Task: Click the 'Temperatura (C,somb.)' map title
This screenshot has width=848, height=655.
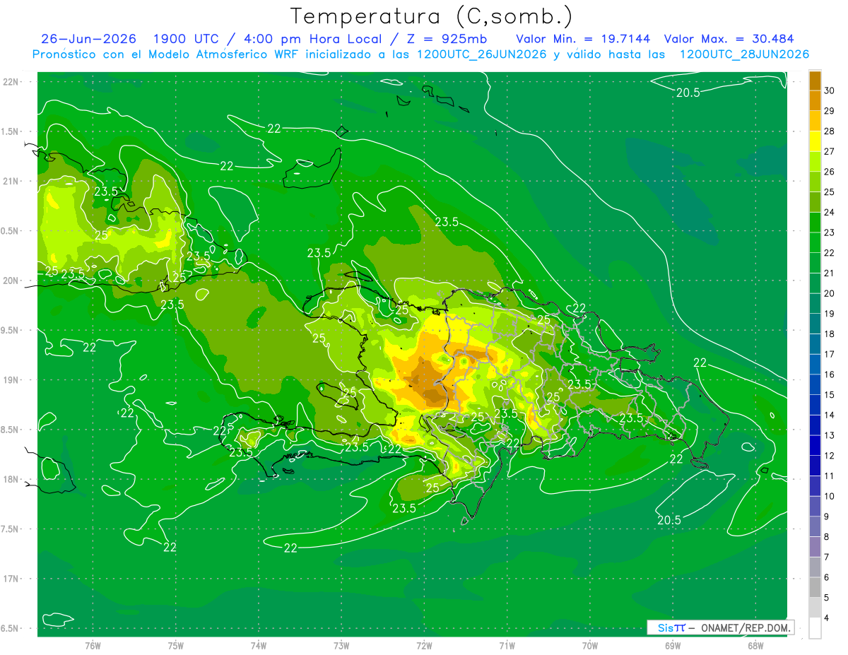Action: pyautogui.click(x=432, y=16)
